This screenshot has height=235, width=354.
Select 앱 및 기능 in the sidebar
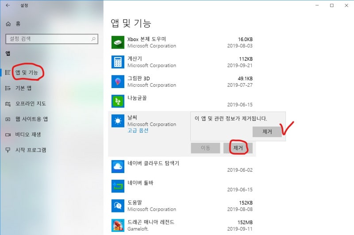(27, 73)
